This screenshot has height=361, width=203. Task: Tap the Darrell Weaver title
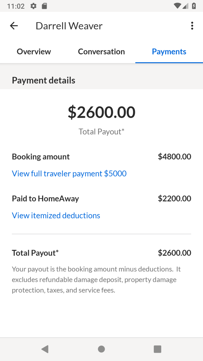[x=69, y=26]
